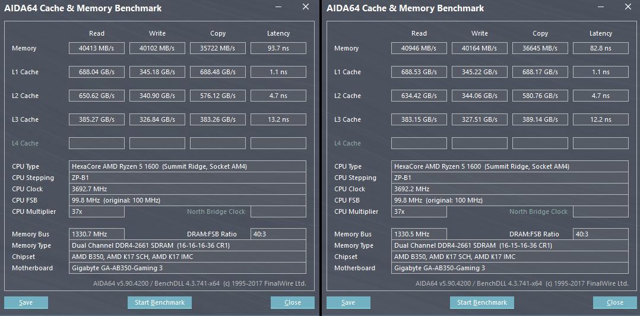640x316 pixels.
Task: Click L2 Cache Write 340.90 GB/s
Action: click(x=157, y=96)
